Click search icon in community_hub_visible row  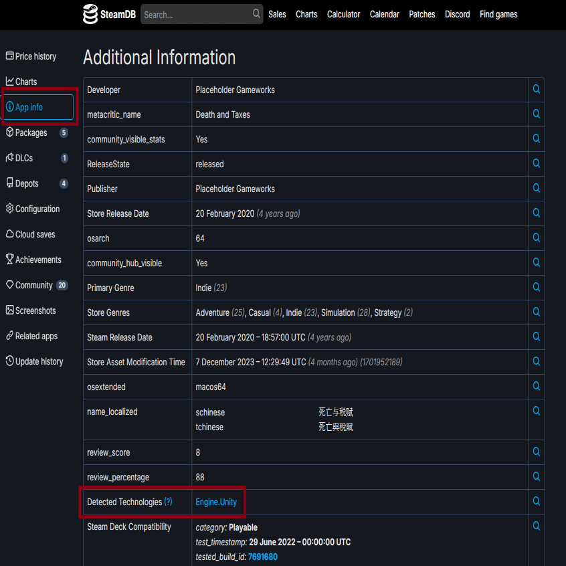(536, 262)
